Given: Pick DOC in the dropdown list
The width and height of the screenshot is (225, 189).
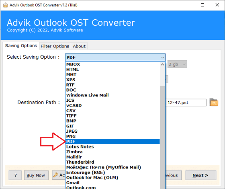Looking at the screenshot, I should point(112,90).
